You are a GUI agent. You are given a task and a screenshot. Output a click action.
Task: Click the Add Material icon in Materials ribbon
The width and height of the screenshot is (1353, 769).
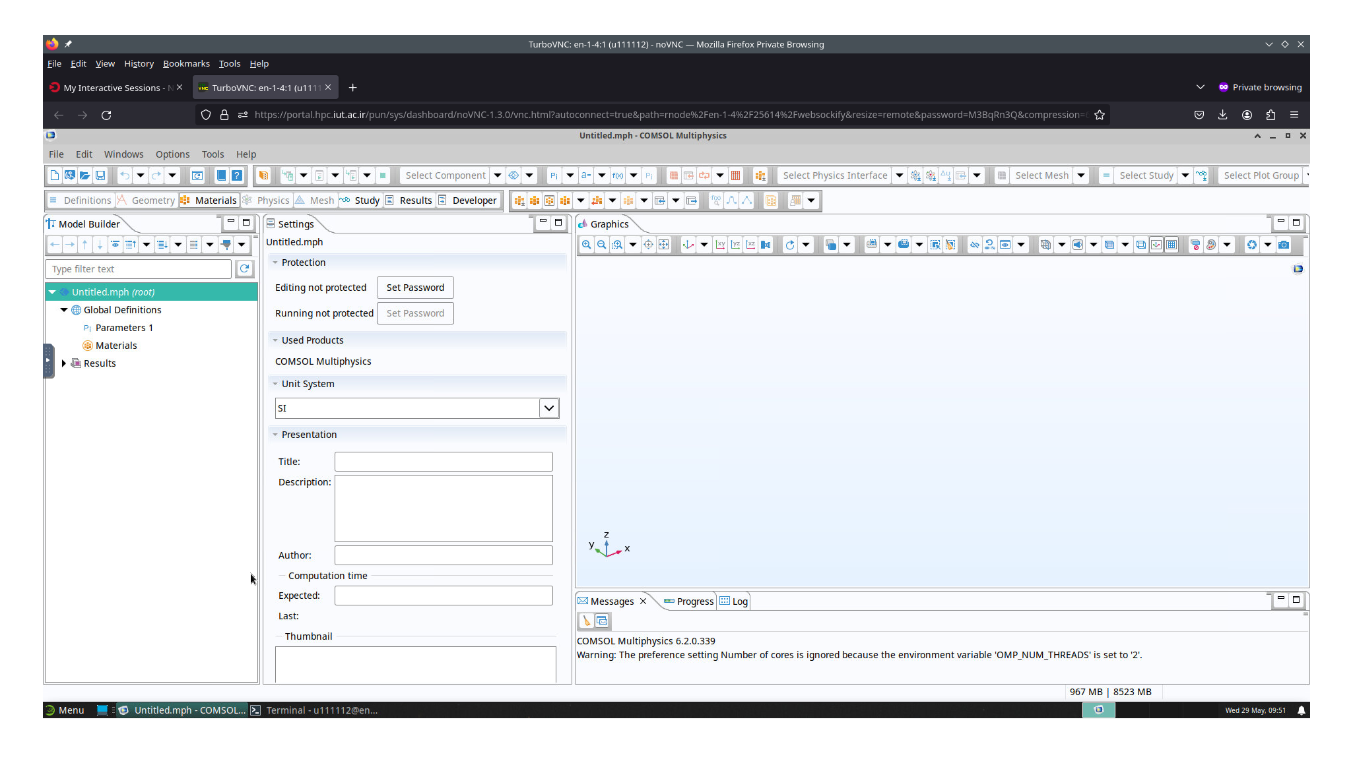click(x=519, y=200)
